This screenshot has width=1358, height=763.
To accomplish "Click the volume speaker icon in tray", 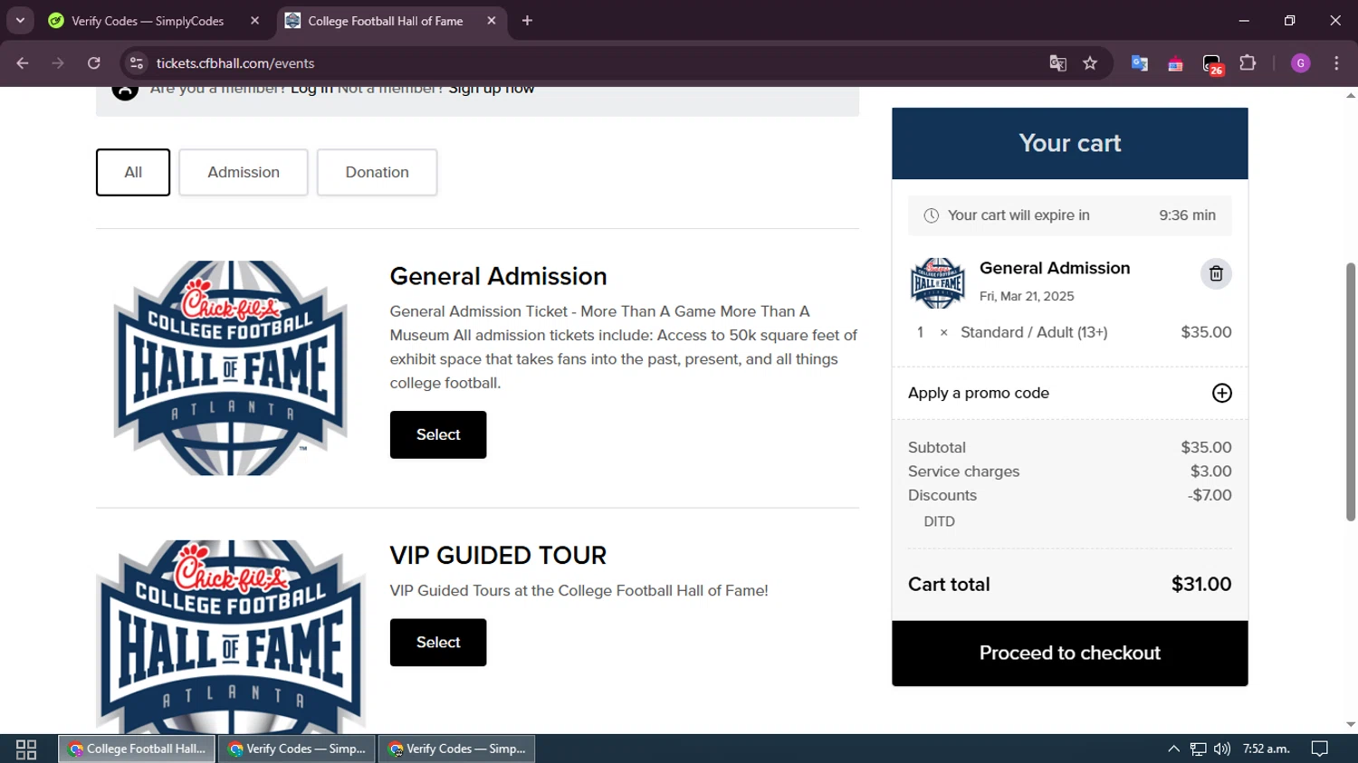I will tap(1222, 749).
